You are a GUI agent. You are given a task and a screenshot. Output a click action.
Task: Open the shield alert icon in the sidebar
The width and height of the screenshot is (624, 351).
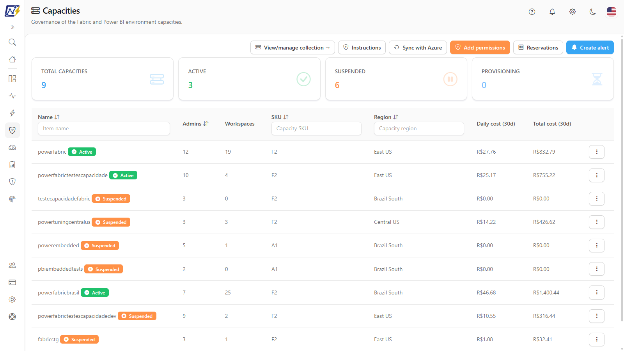(x=12, y=182)
